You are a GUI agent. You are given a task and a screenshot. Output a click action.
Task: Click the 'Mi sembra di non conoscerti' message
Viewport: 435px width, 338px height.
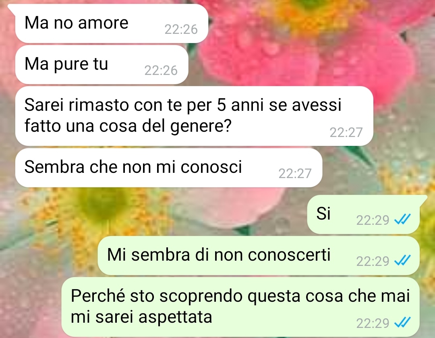pos(259,255)
